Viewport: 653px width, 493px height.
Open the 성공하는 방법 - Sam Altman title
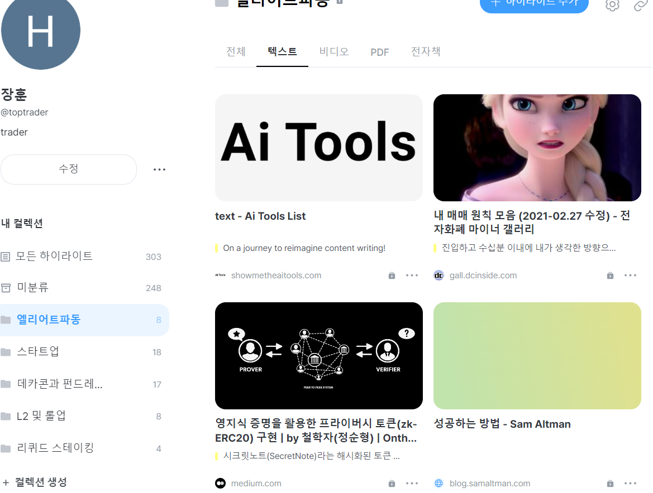click(x=502, y=424)
